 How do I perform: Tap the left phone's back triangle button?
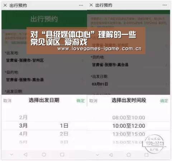coord(25,155)
